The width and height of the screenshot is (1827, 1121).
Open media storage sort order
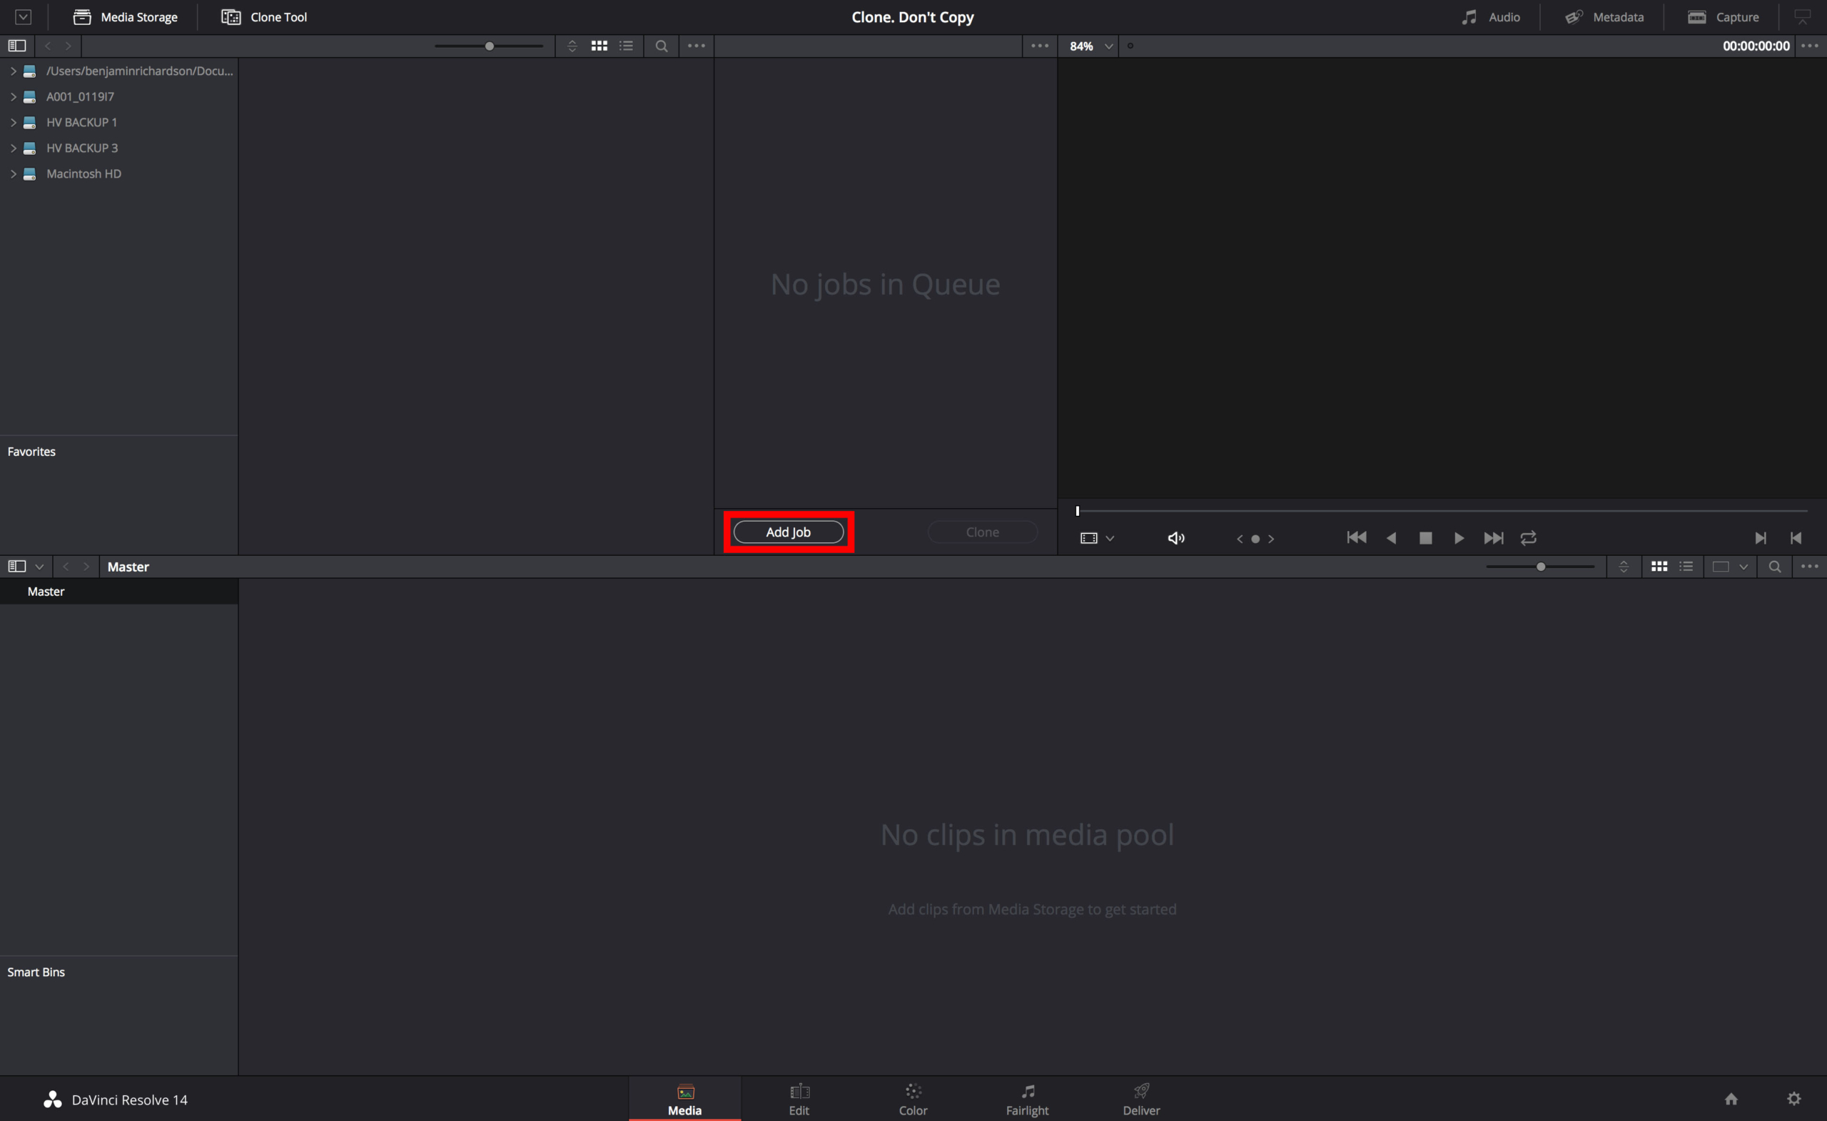[x=572, y=46]
